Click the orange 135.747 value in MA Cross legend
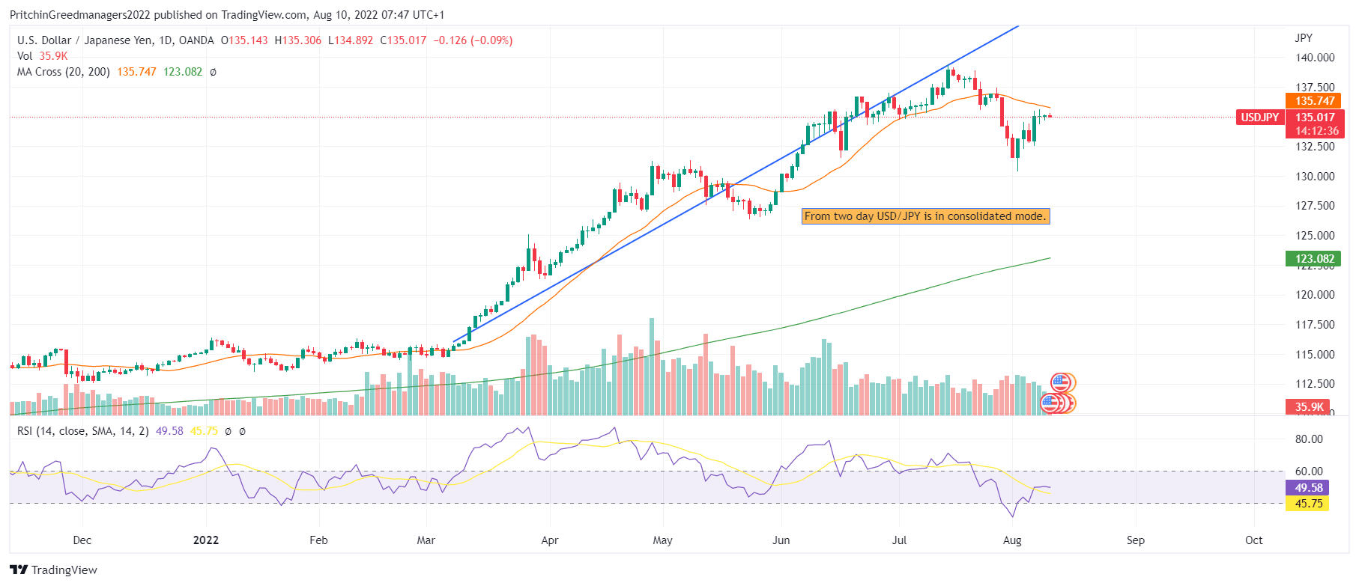This screenshot has width=1359, height=586. (136, 72)
